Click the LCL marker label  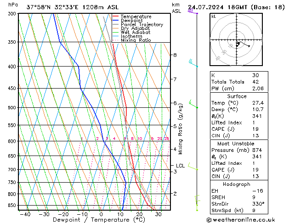pos(180,166)
